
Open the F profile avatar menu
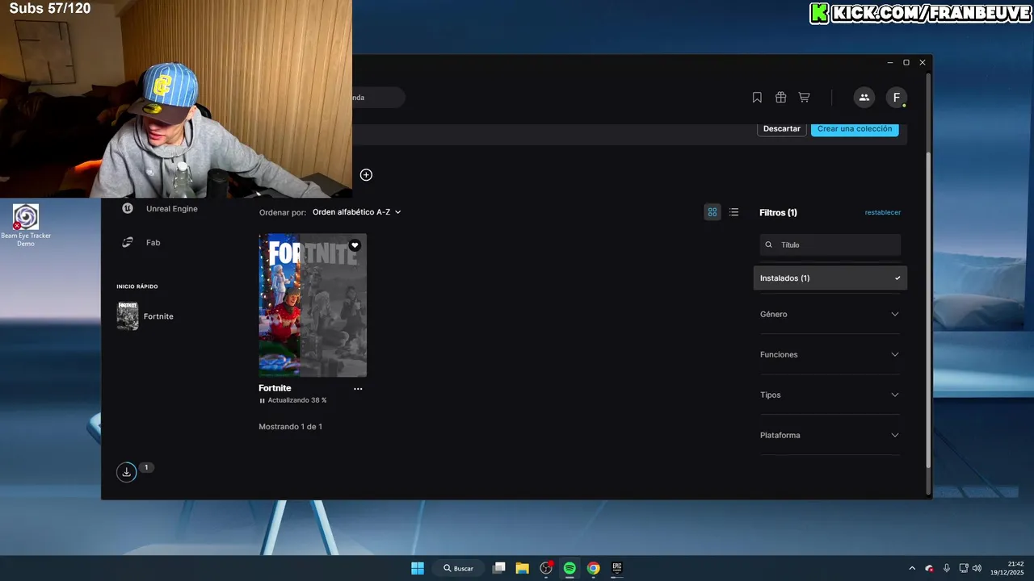[x=896, y=98]
